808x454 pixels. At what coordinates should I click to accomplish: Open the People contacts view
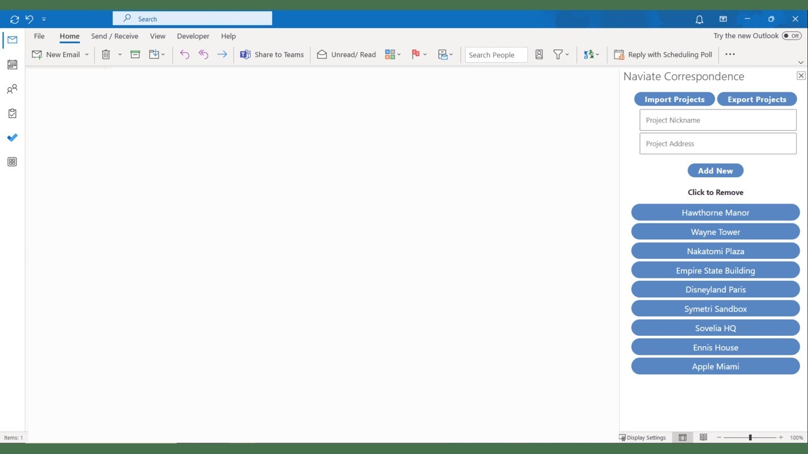click(x=12, y=89)
